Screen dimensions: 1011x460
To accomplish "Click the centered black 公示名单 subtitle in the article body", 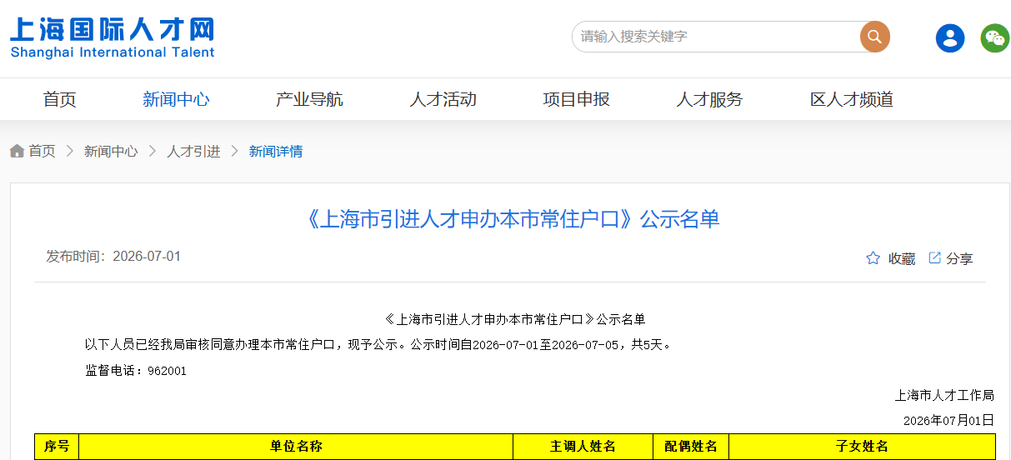I will coord(514,319).
